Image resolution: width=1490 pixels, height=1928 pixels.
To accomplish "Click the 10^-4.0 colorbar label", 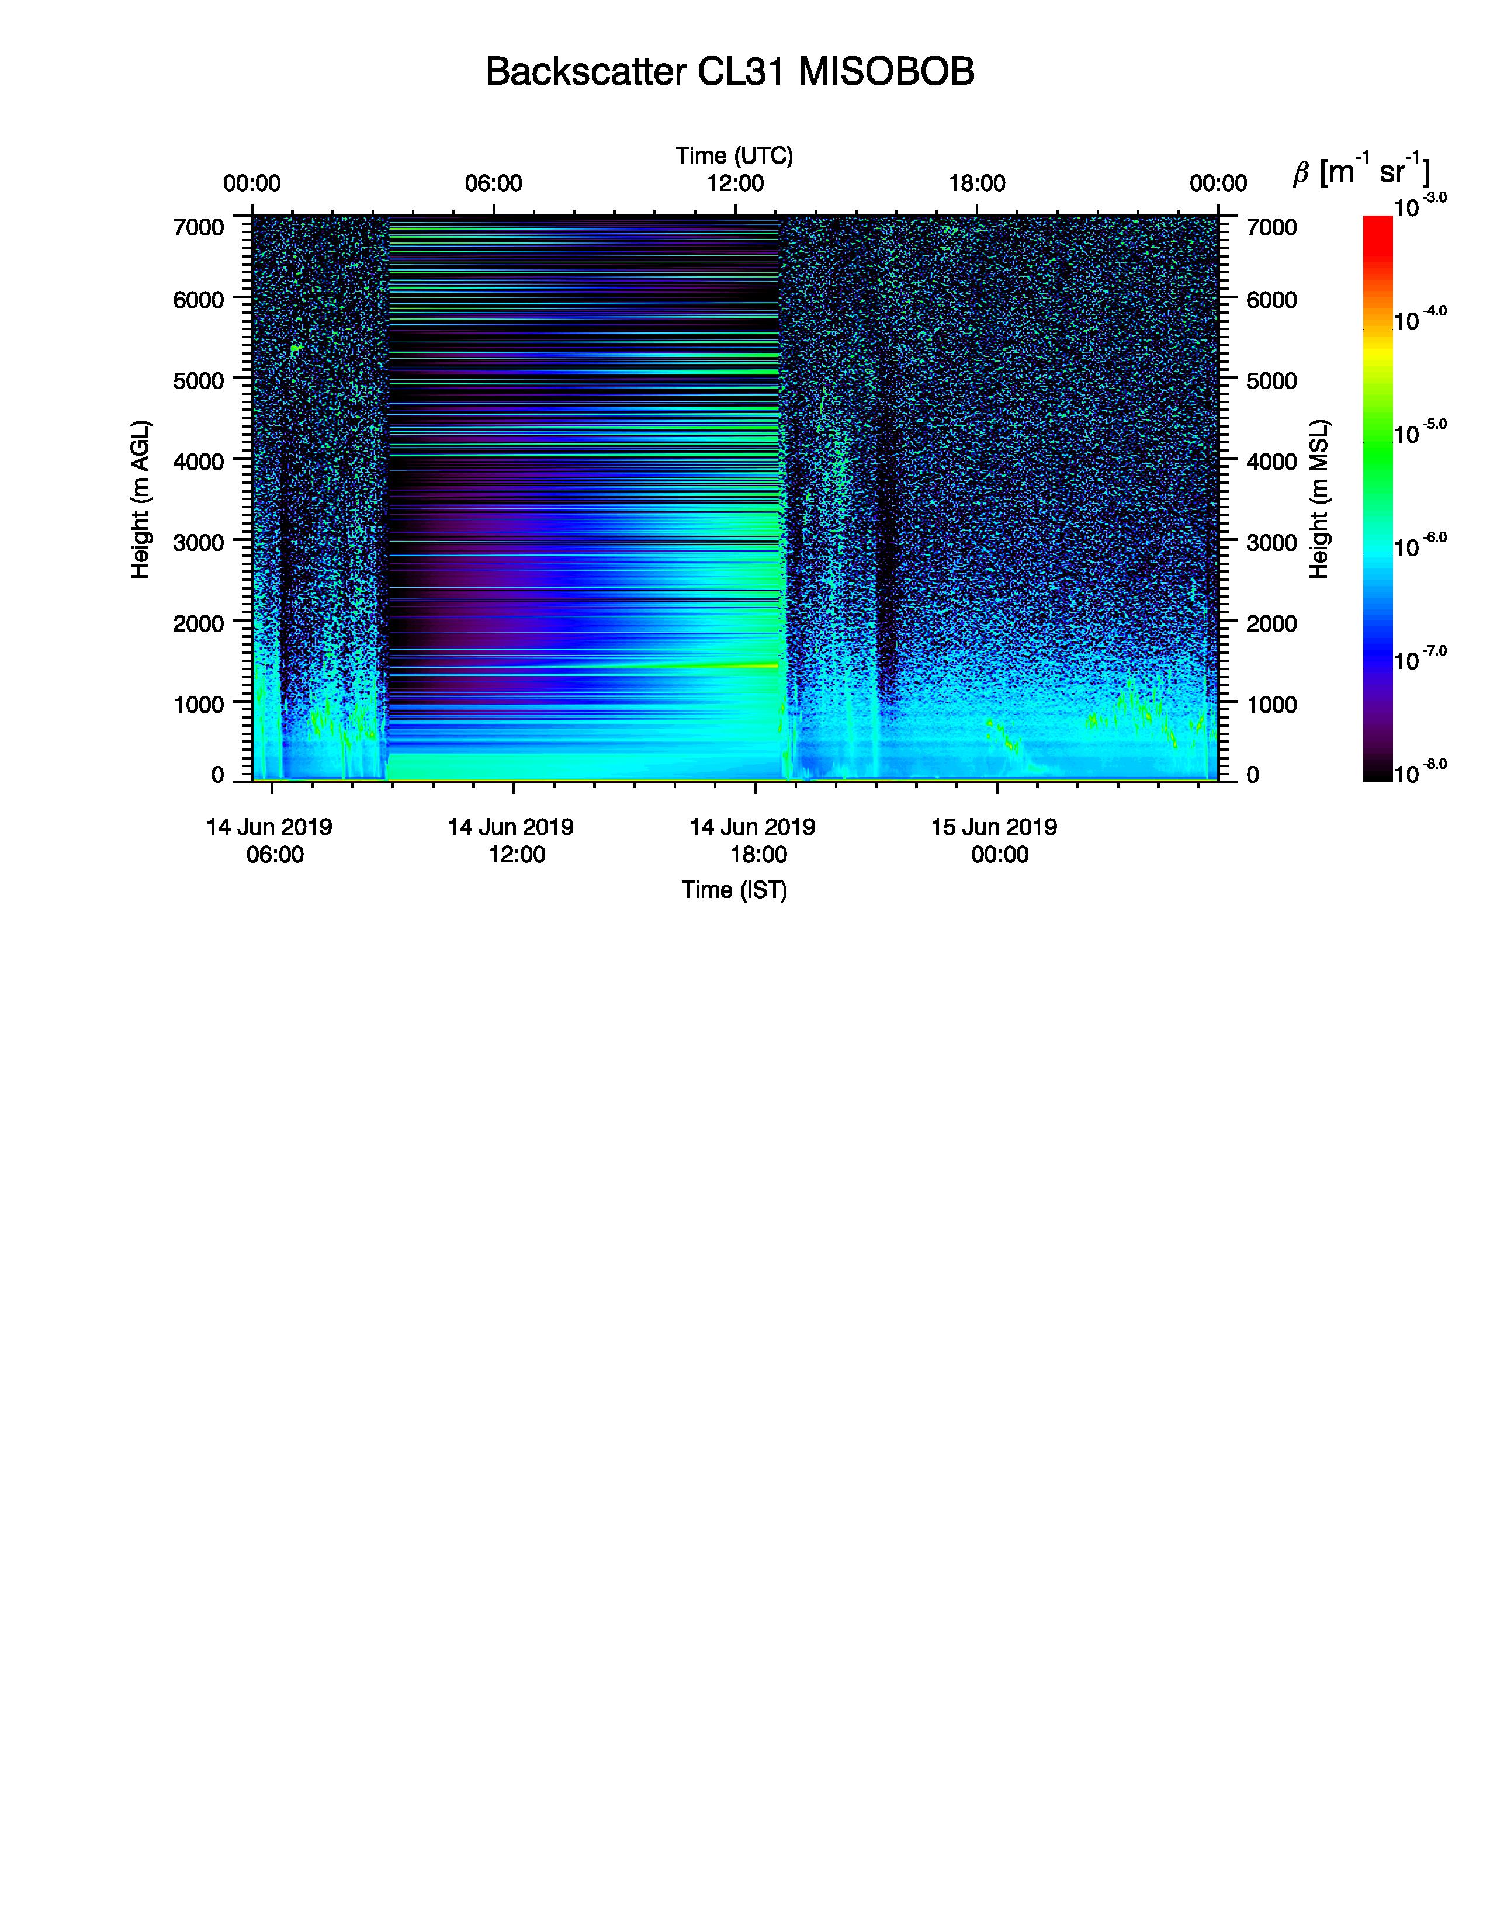I will click(x=1420, y=318).
